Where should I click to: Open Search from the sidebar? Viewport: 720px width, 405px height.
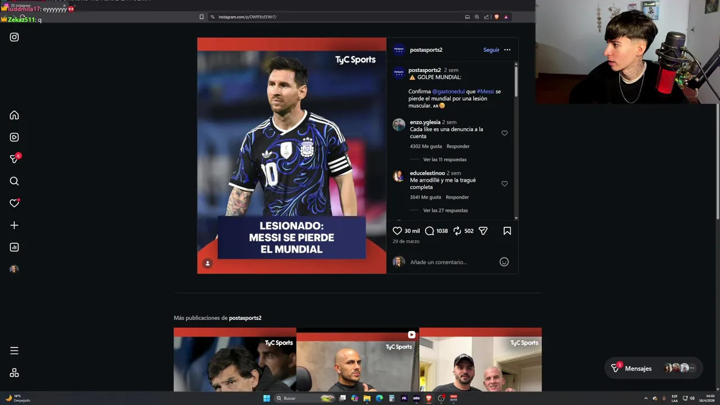click(14, 181)
